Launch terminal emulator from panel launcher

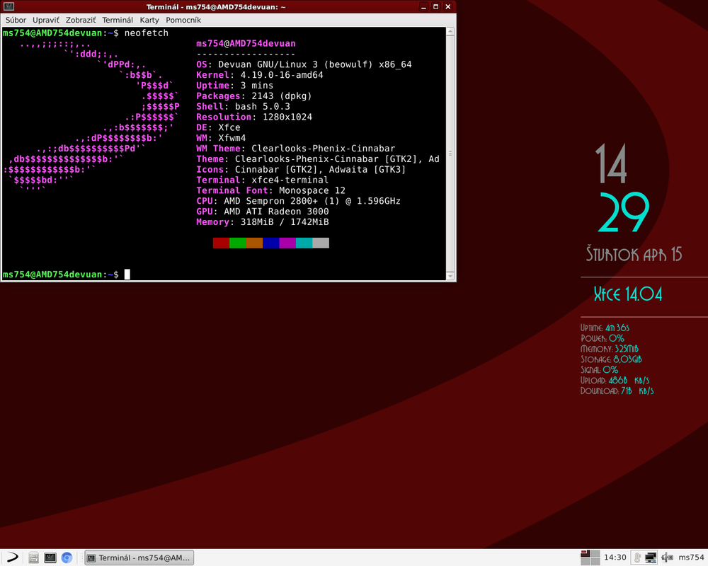pos(50,558)
